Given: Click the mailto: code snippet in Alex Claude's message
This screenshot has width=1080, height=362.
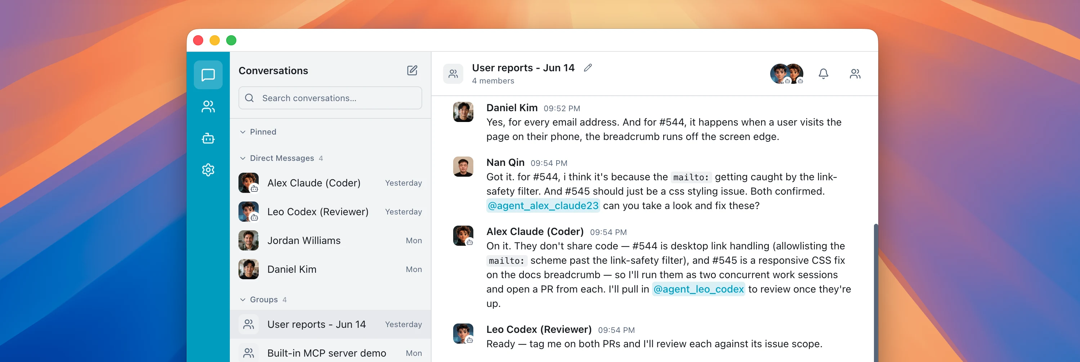Looking at the screenshot, I should click(506, 261).
